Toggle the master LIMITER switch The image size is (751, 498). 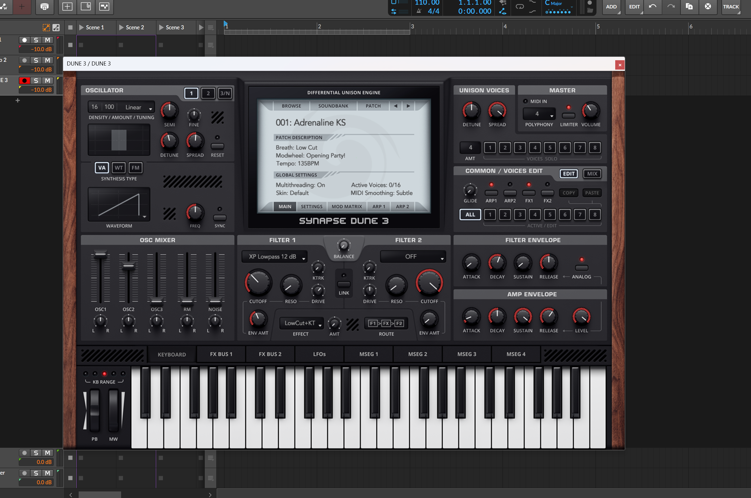click(x=569, y=115)
